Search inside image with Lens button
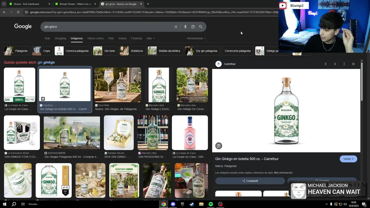This screenshot has height=208, width=370. tap(219, 146)
